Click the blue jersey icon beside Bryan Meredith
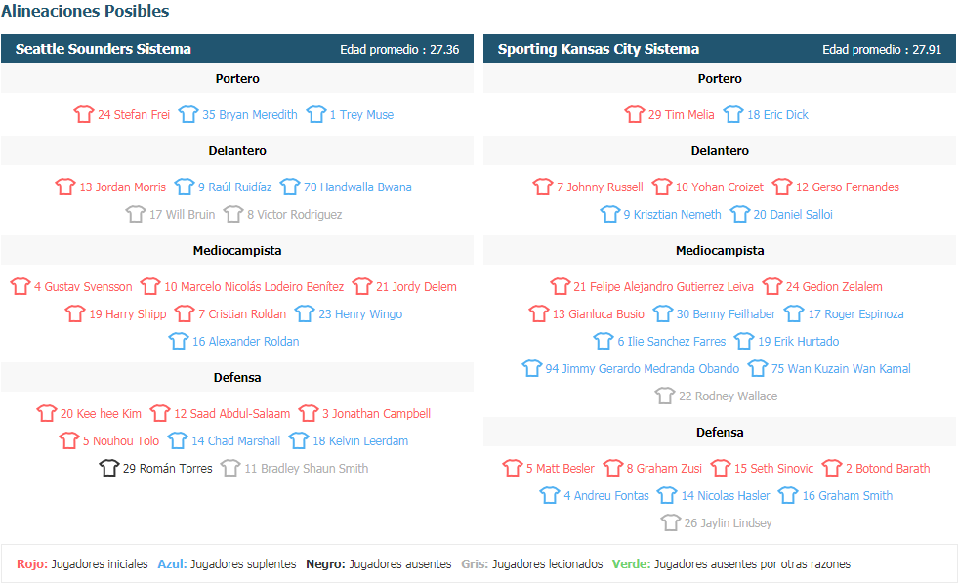958x583 pixels. click(x=188, y=114)
